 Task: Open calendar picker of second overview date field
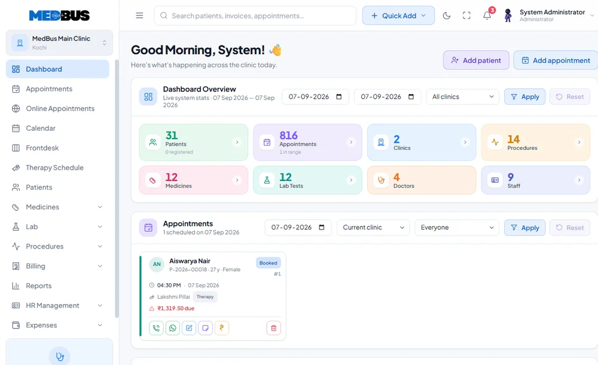[x=411, y=97]
